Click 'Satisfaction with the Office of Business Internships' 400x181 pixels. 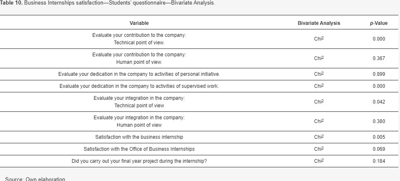tap(139, 149)
